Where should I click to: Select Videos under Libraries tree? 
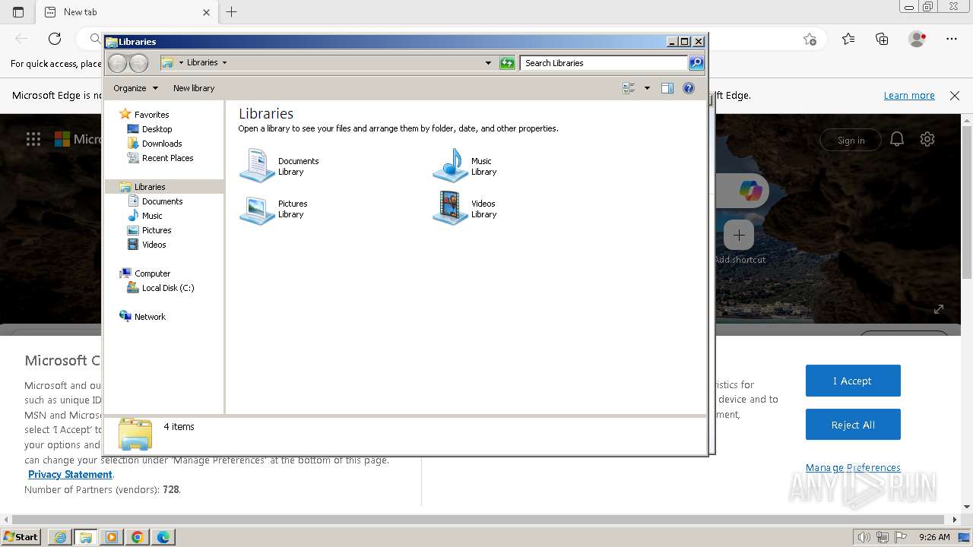tap(154, 245)
